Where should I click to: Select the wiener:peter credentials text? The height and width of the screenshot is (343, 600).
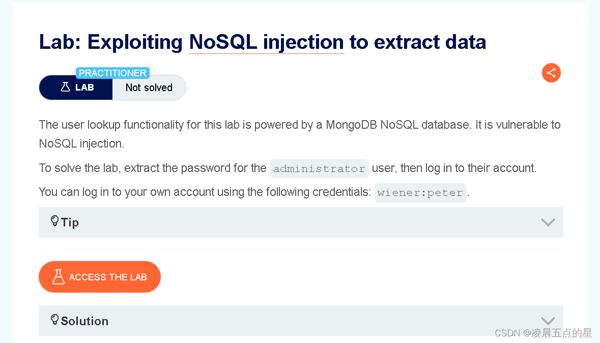(x=420, y=192)
